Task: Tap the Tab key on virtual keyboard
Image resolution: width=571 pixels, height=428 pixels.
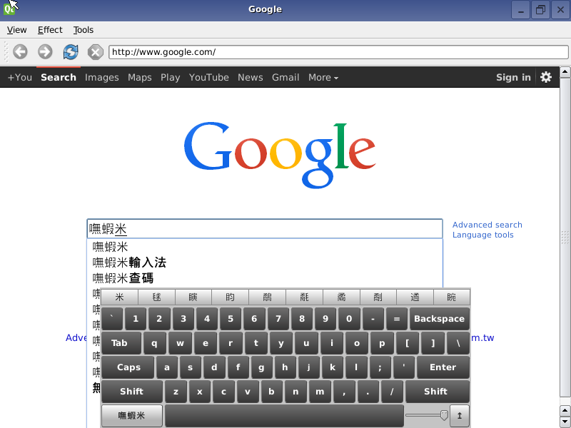Action: [x=121, y=343]
